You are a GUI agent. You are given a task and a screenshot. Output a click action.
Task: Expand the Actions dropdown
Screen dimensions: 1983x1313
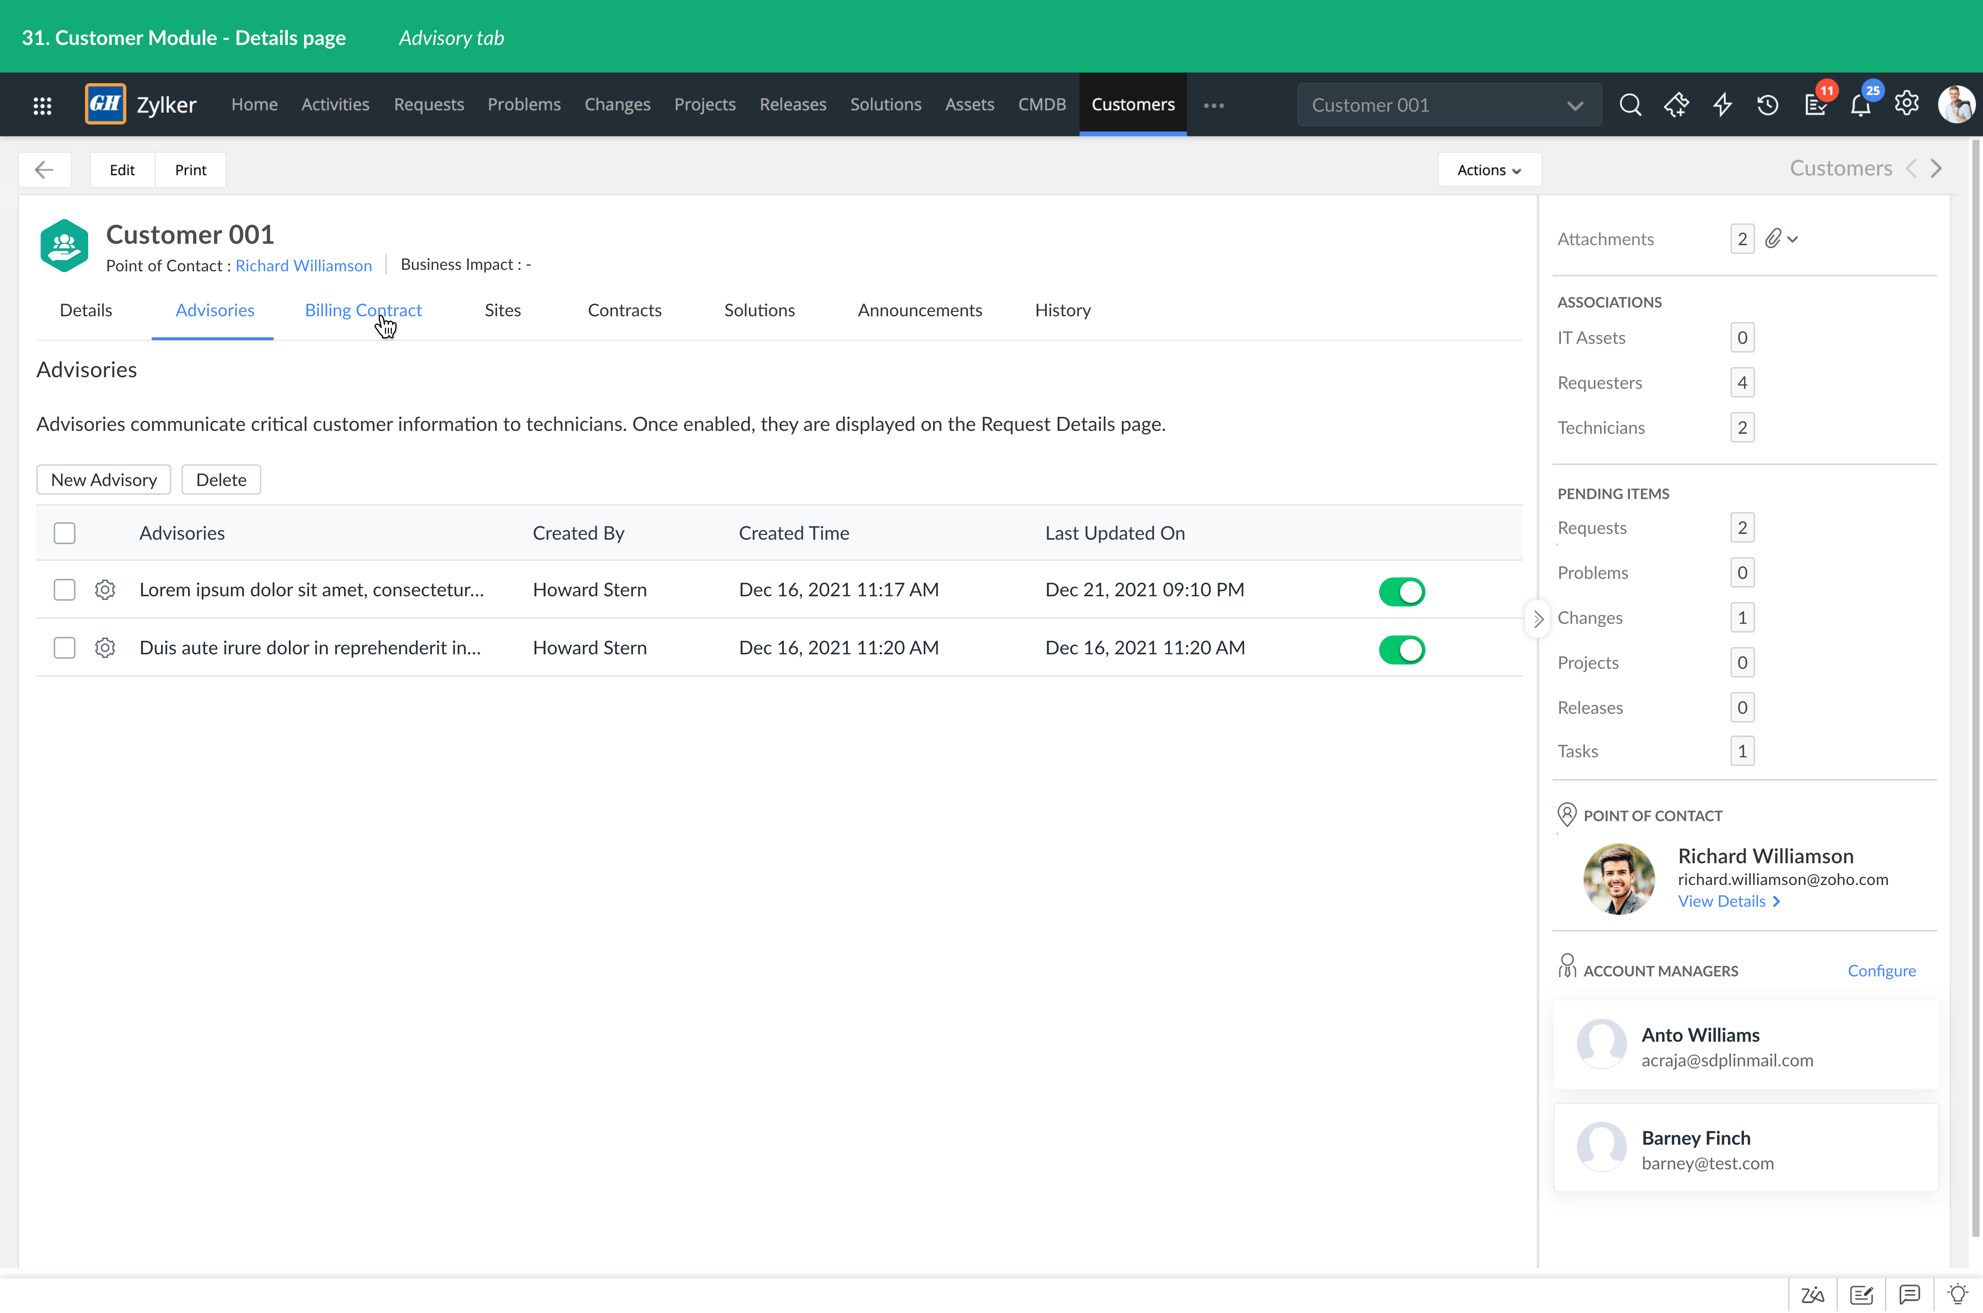pyautogui.click(x=1489, y=170)
